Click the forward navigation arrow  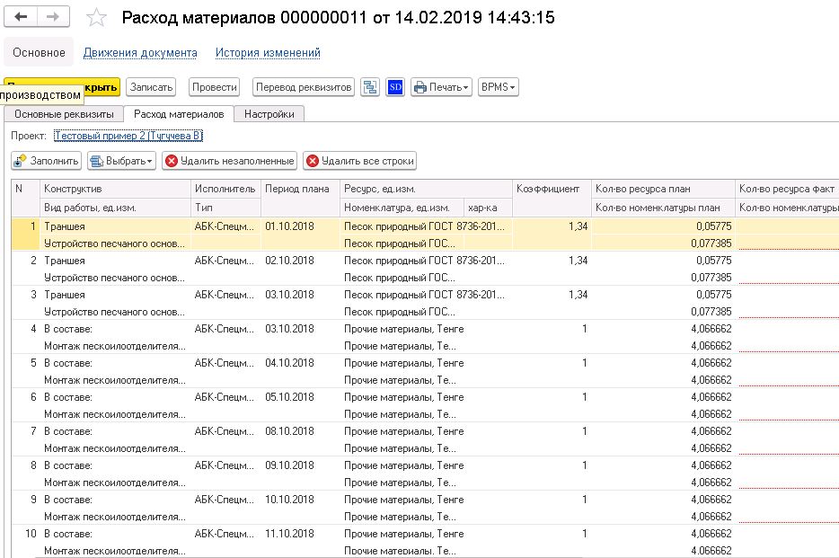53,18
